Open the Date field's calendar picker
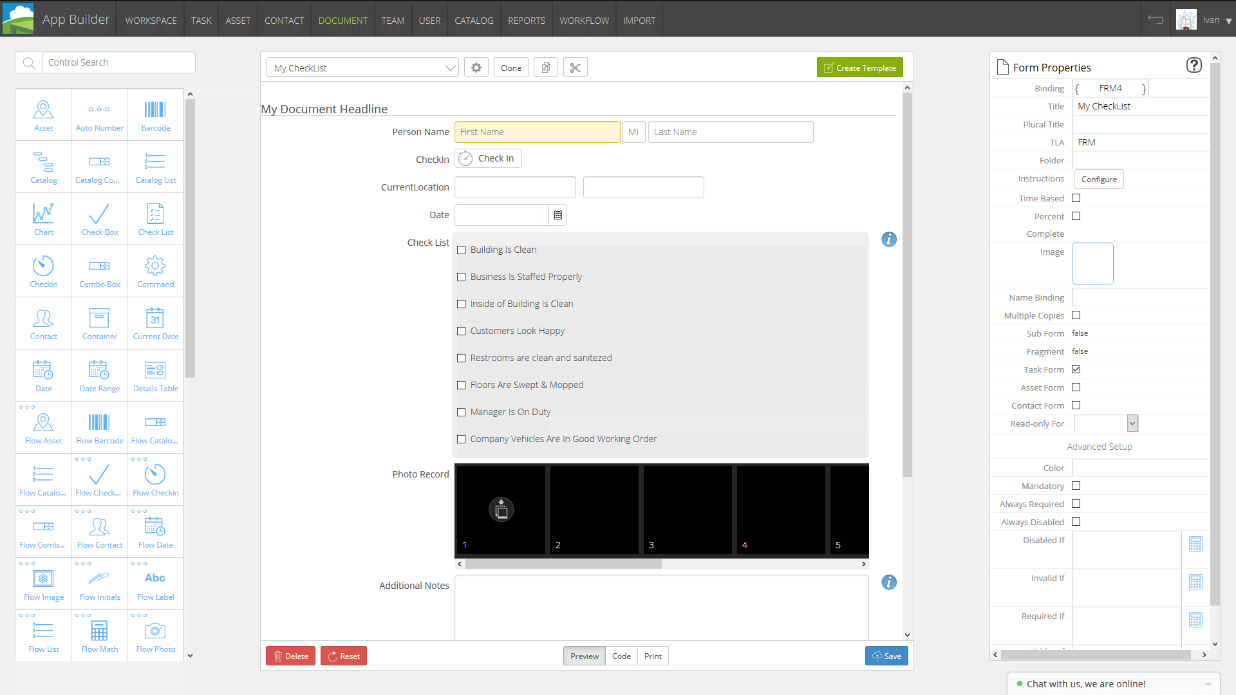Viewport: 1236px width, 695px height. [557, 214]
